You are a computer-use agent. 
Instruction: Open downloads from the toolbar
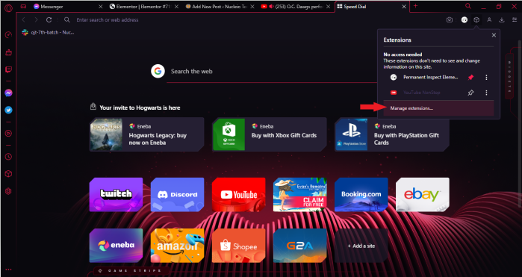(501, 20)
